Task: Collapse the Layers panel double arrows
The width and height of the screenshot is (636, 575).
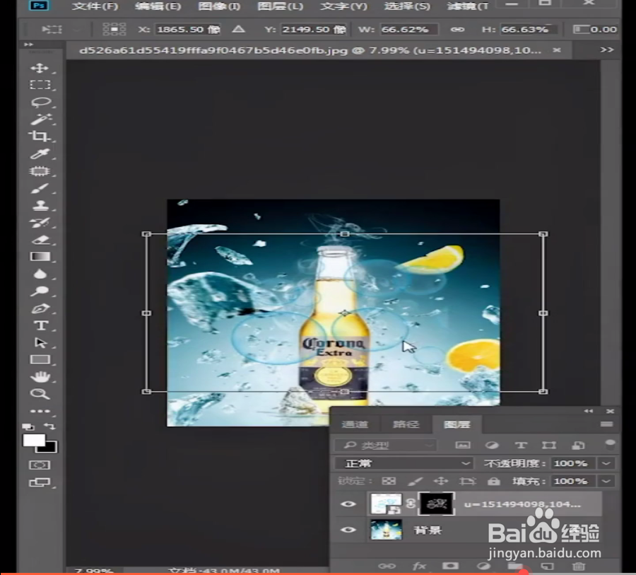Action: click(589, 412)
